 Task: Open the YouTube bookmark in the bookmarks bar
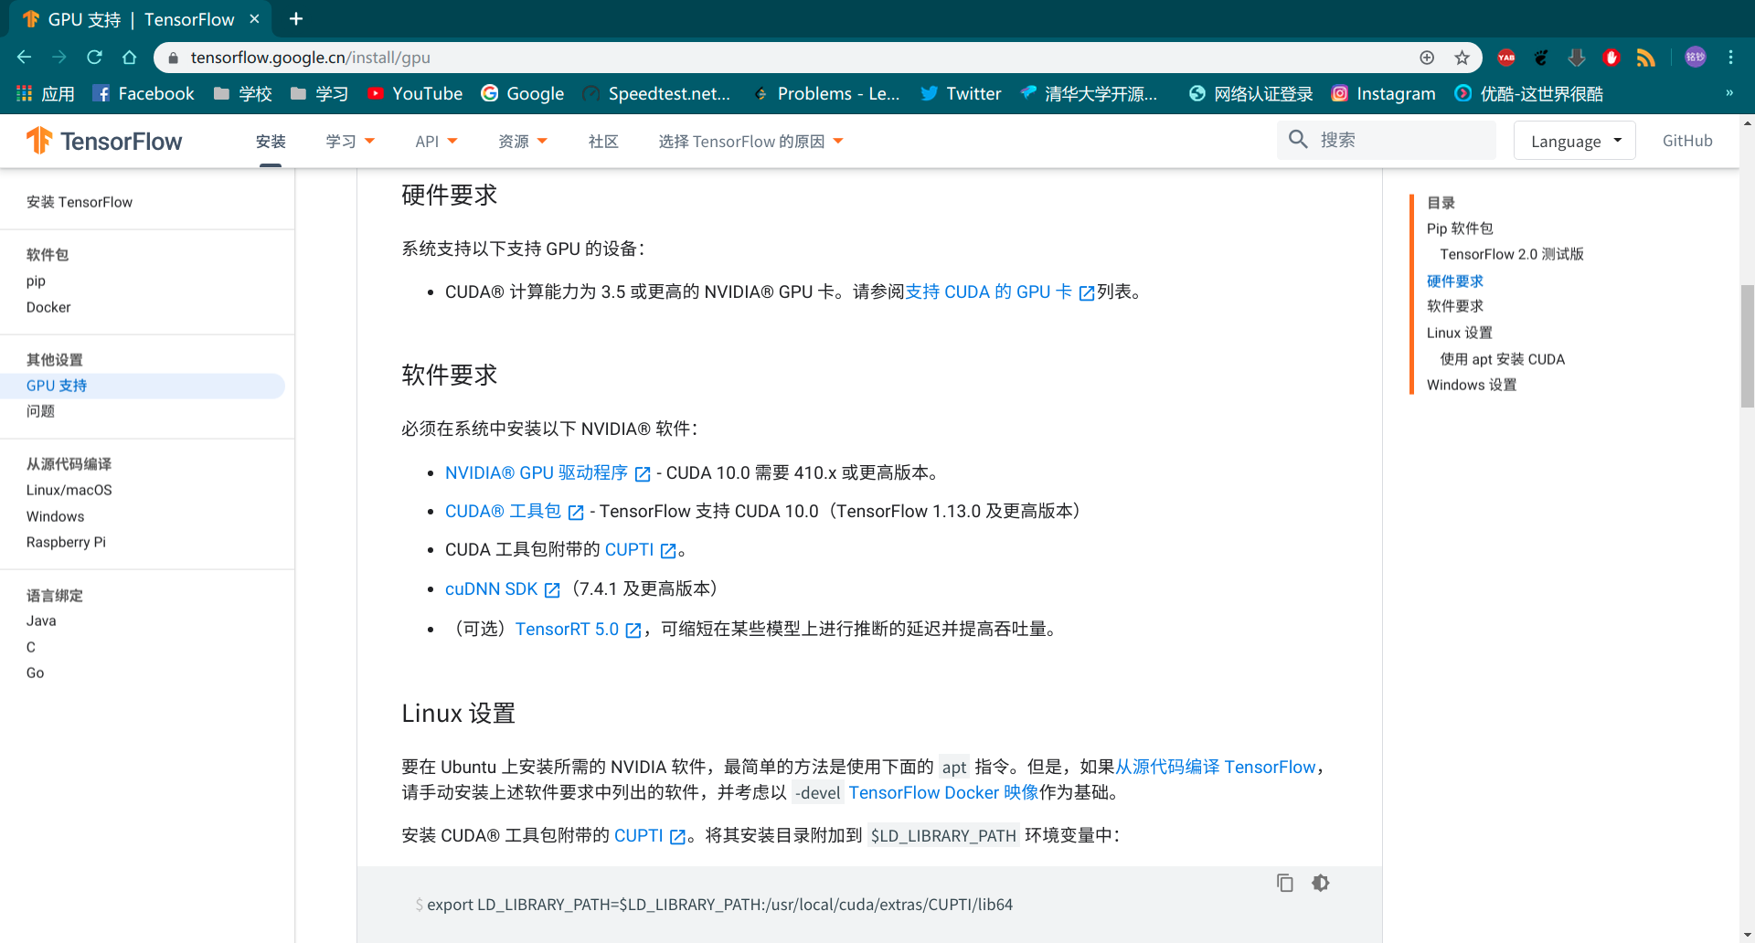(415, 93)
